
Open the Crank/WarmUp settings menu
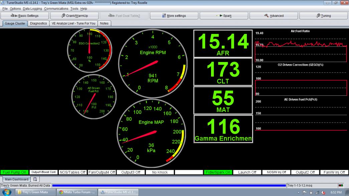[74, 16]
